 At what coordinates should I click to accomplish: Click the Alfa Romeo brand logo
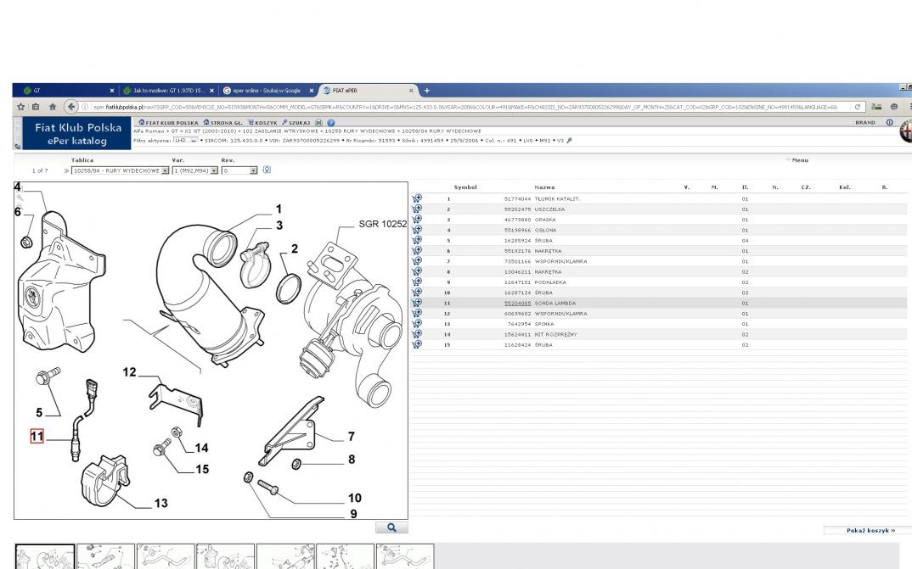[906, 133]
